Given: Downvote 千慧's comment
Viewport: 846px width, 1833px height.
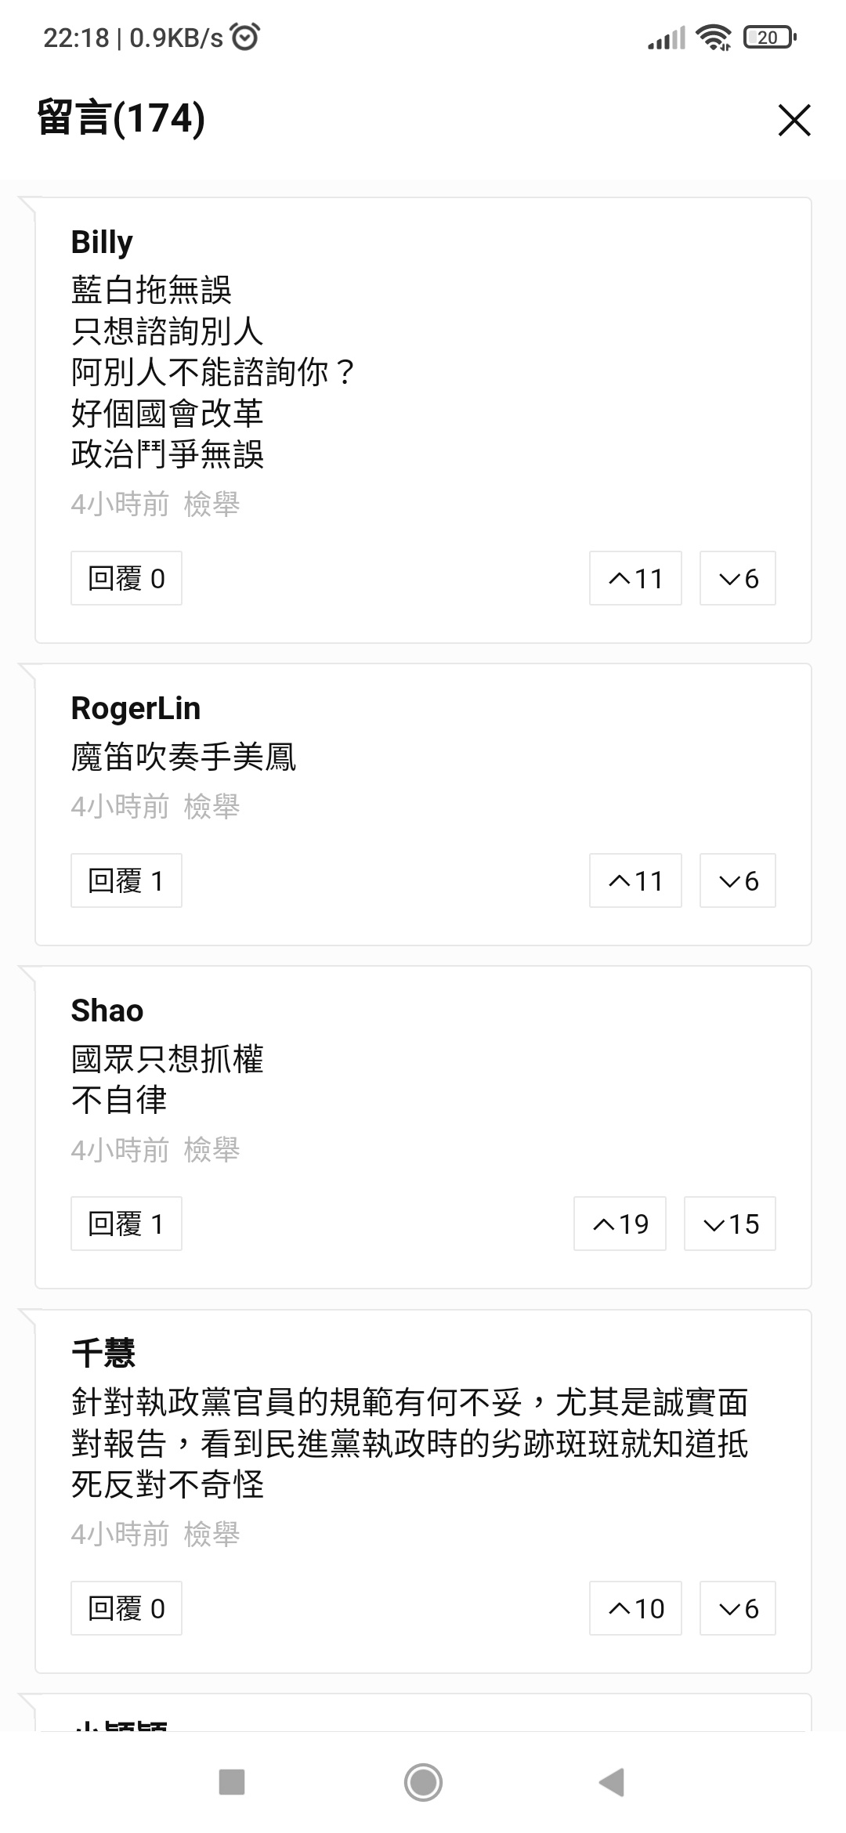Looking at the screenshot, I should click(737, 1608).
